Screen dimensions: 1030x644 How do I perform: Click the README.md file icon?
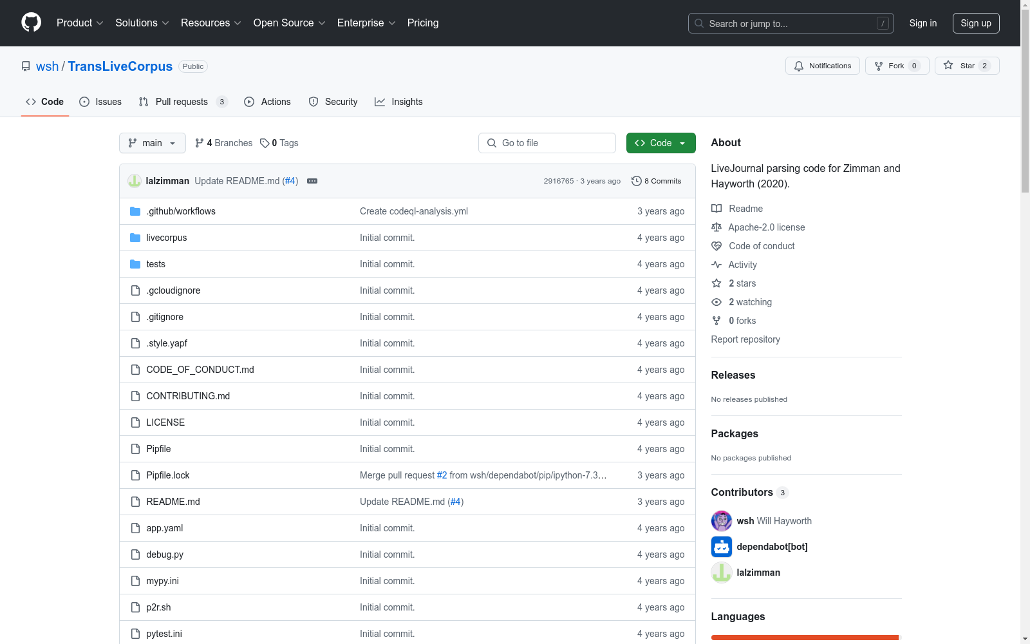point(135,502)
